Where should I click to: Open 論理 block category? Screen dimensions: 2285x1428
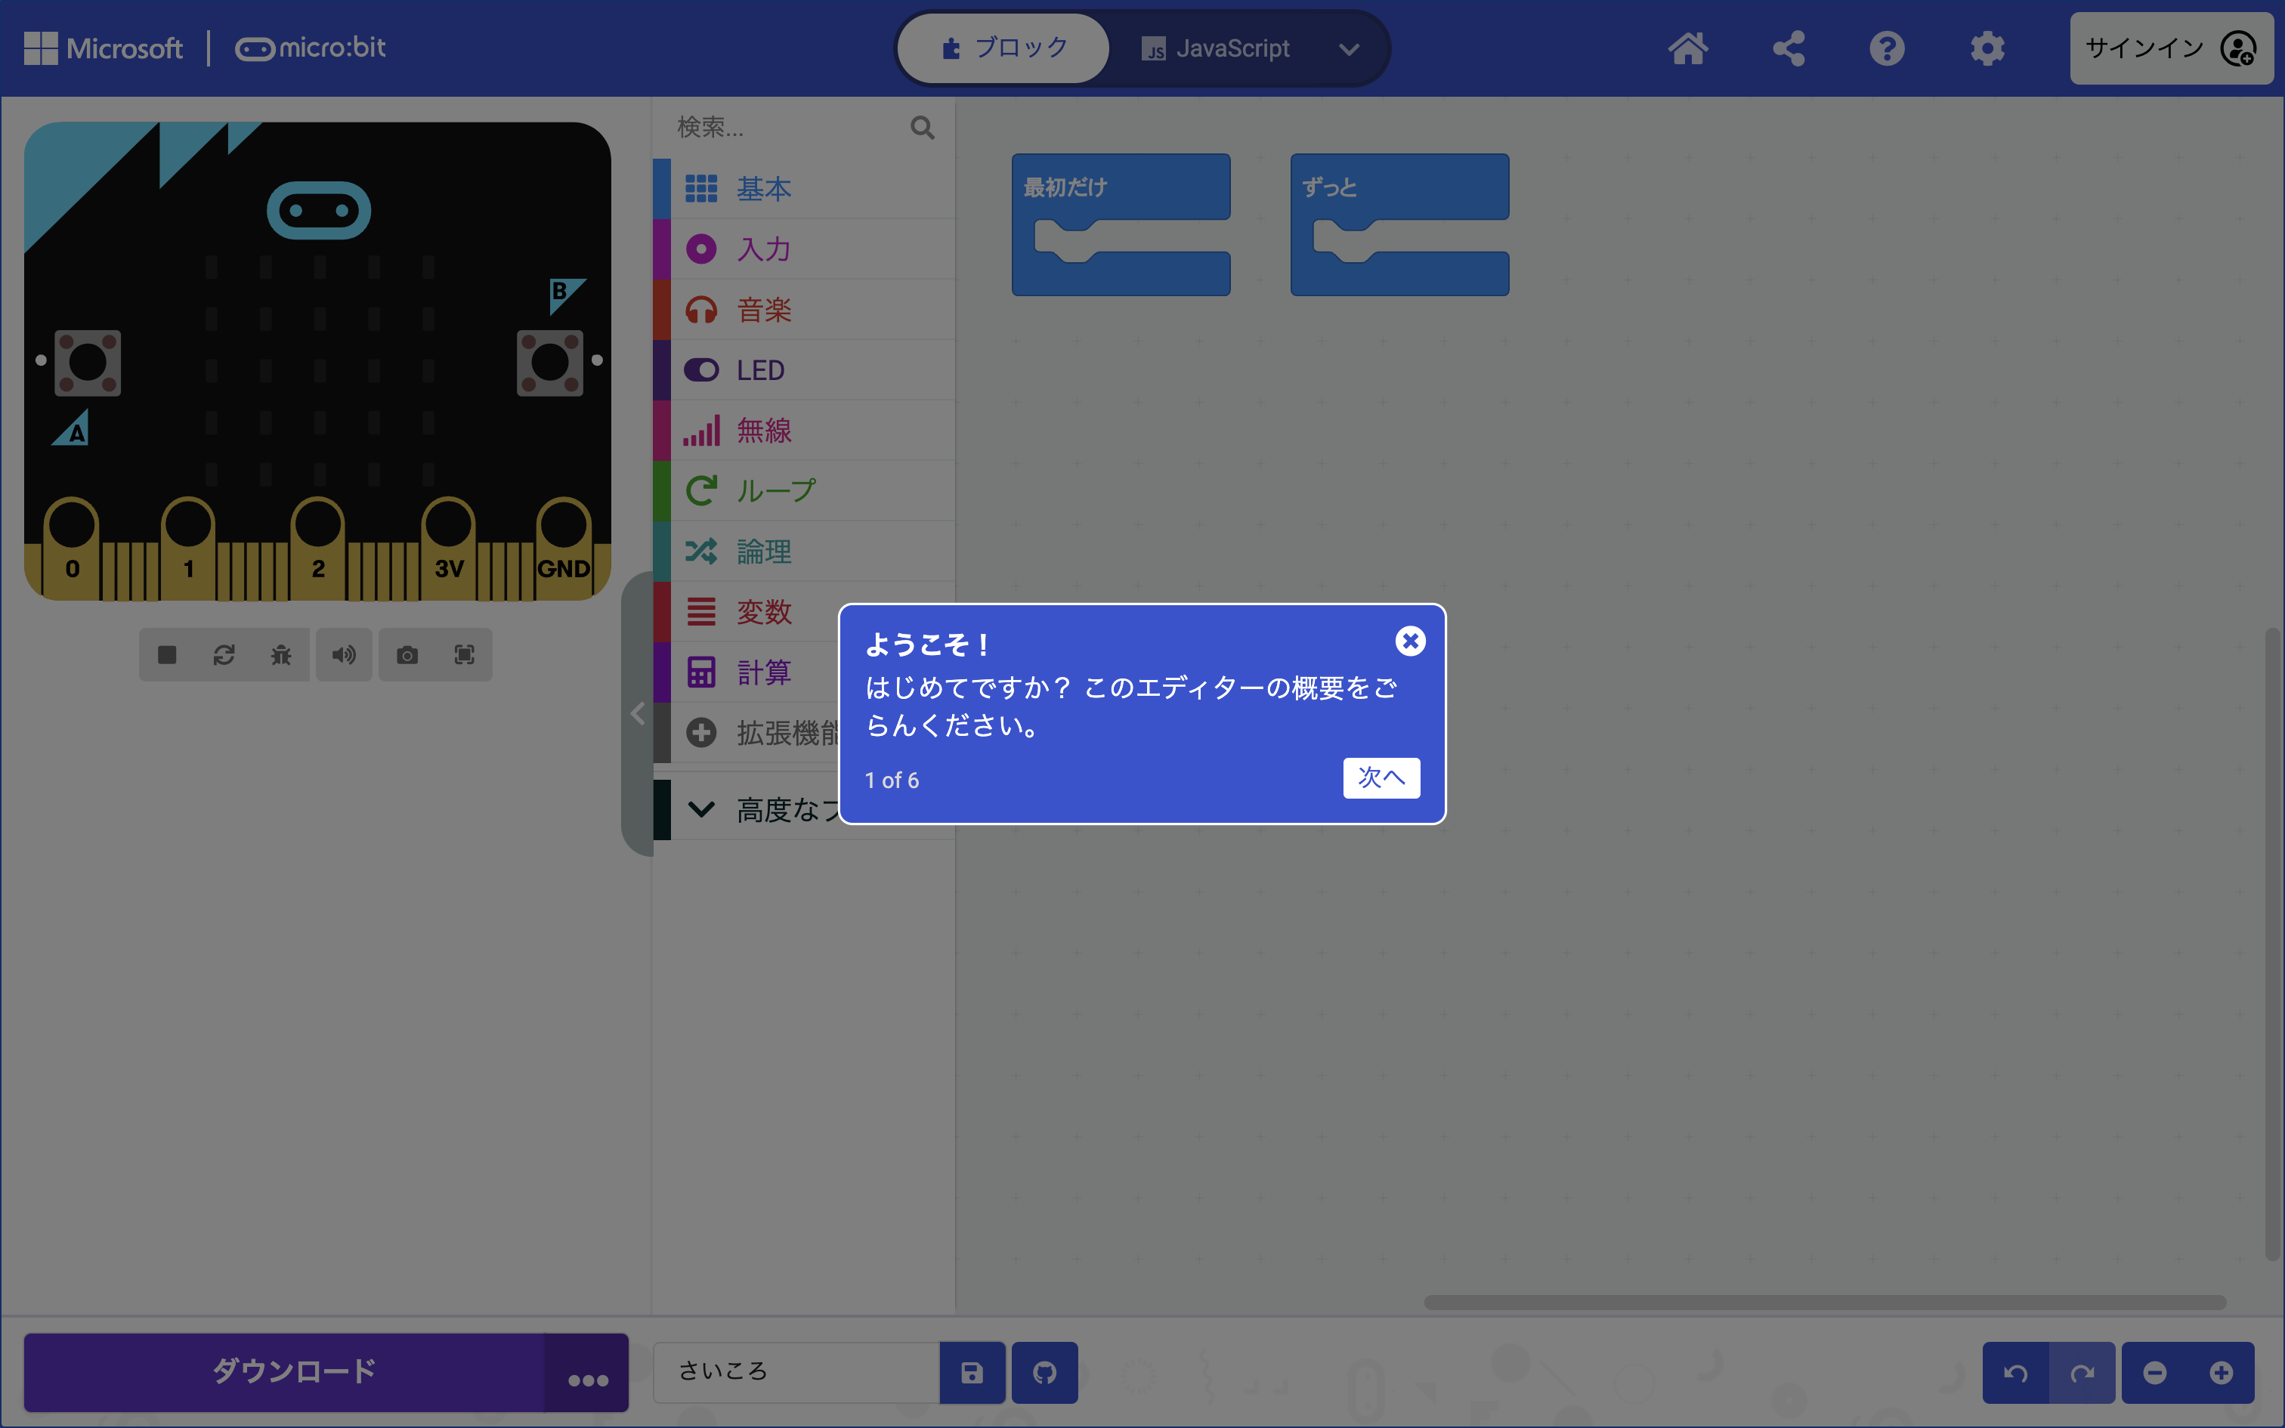[x=803, y=551]
